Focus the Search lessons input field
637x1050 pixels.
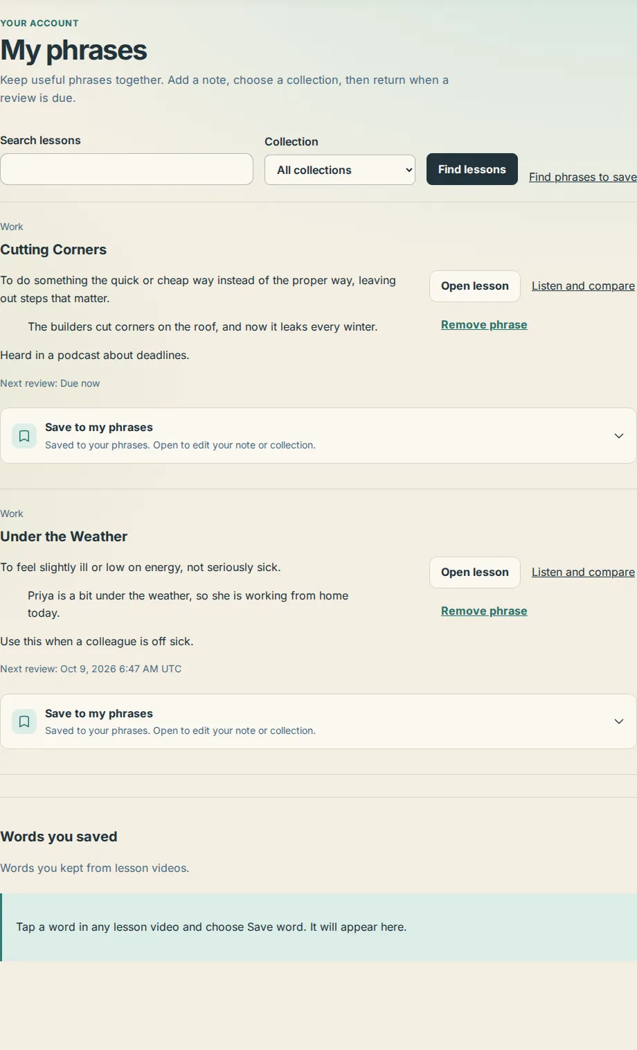click(x=127, y=169)
